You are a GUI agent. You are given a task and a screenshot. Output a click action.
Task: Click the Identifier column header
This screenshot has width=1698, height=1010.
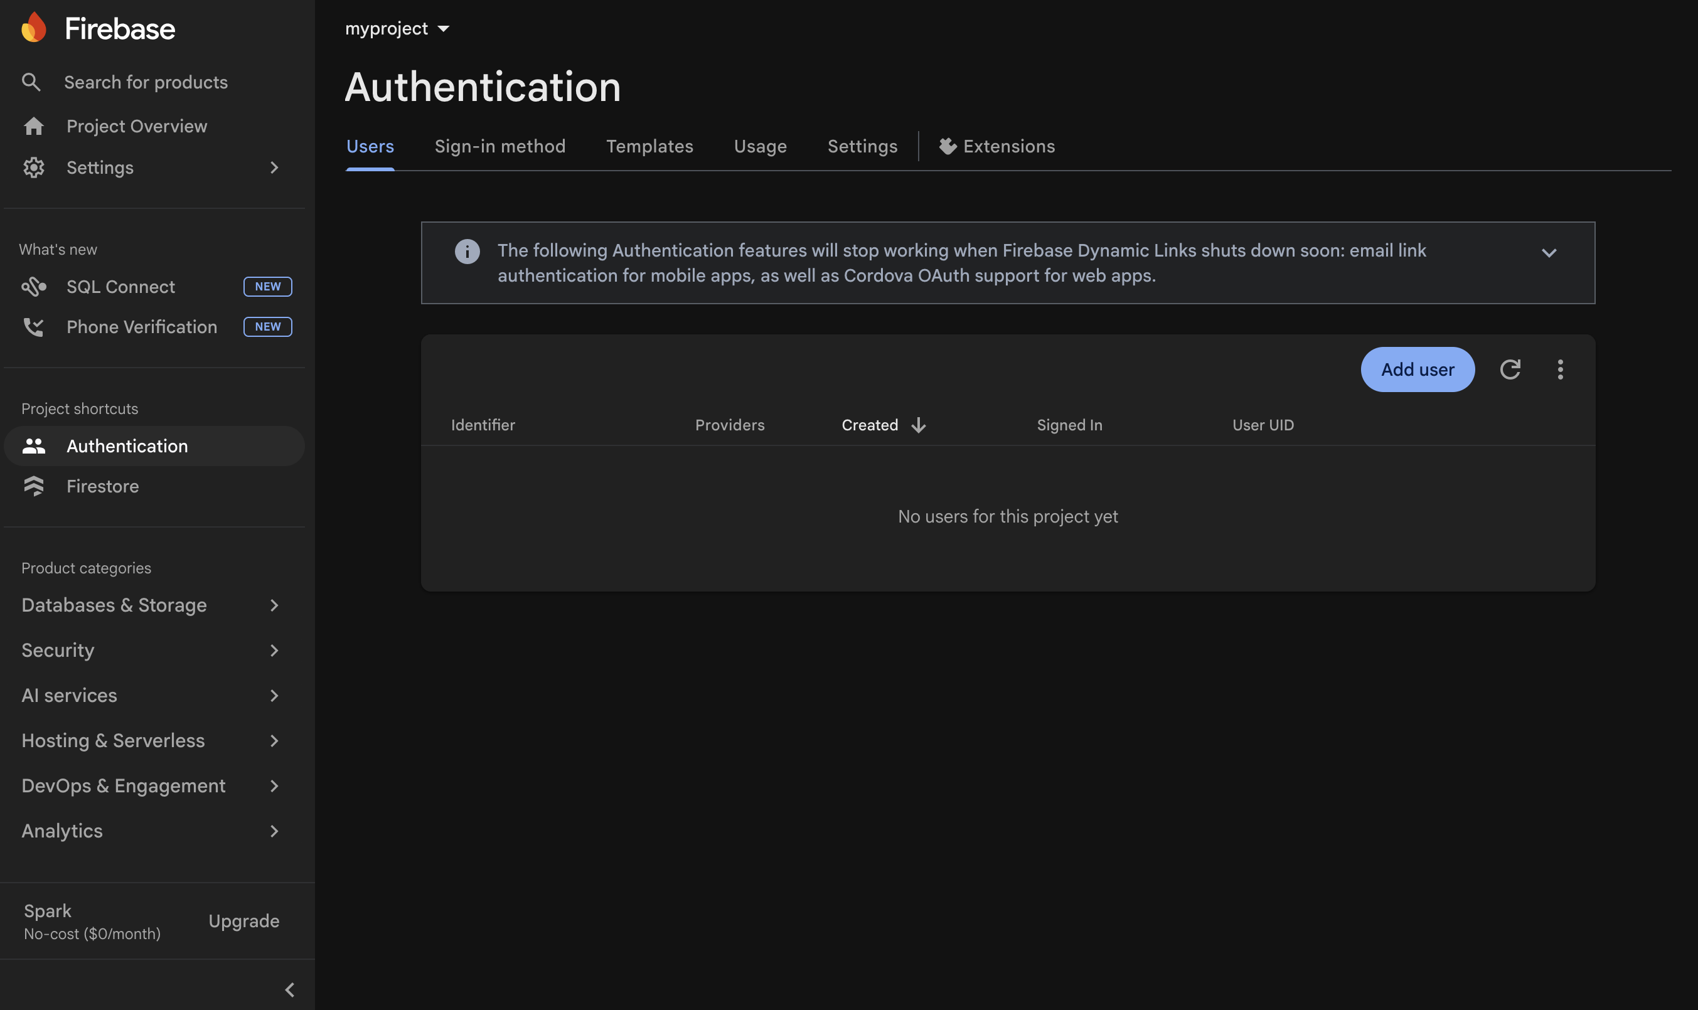[x=483, y=425]
